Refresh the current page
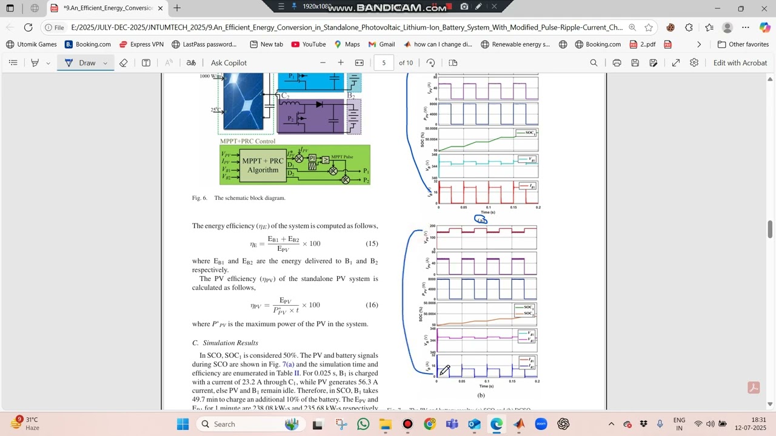 pyautogui.click(x=28, y=27)
